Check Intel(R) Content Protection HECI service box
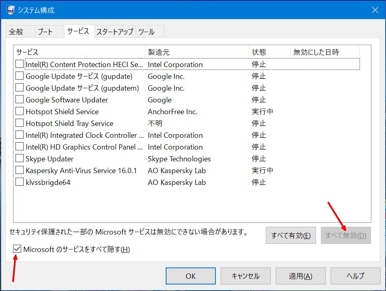 point(20,64)
